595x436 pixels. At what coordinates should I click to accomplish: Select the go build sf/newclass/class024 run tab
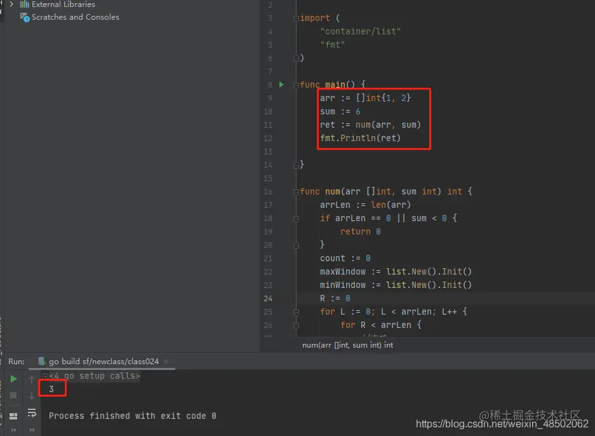pyautogui.click(x=104, y=361)
